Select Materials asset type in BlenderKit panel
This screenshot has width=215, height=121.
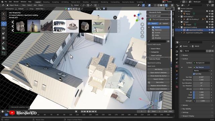[x=161, y=30]
